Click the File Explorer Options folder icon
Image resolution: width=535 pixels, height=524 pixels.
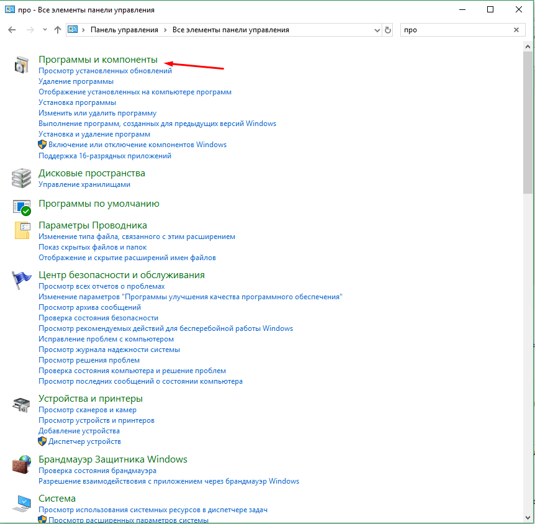[22, 230]
